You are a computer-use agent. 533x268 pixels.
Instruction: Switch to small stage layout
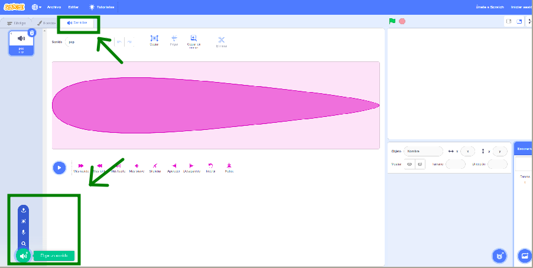point(509,21)
